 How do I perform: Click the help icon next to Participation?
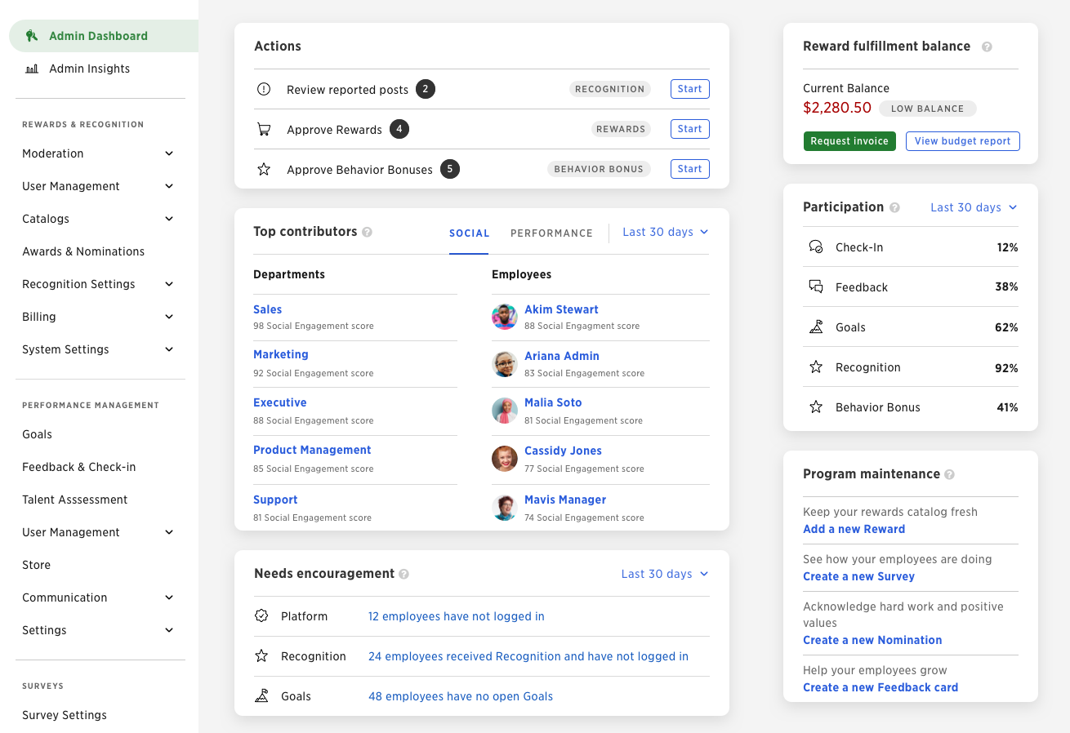tap(894, 207)
